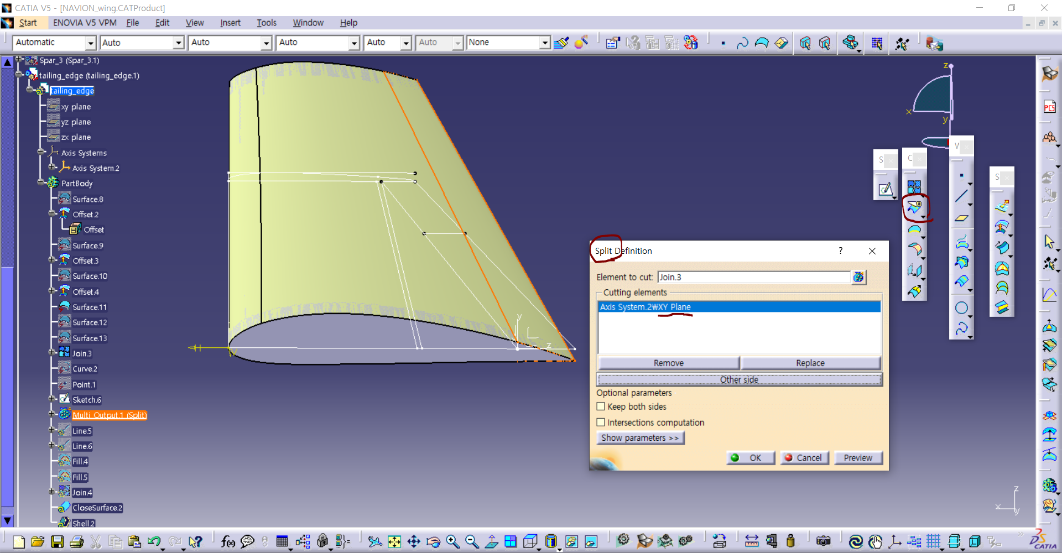Click the Open file icon

[x=38, y=541]
